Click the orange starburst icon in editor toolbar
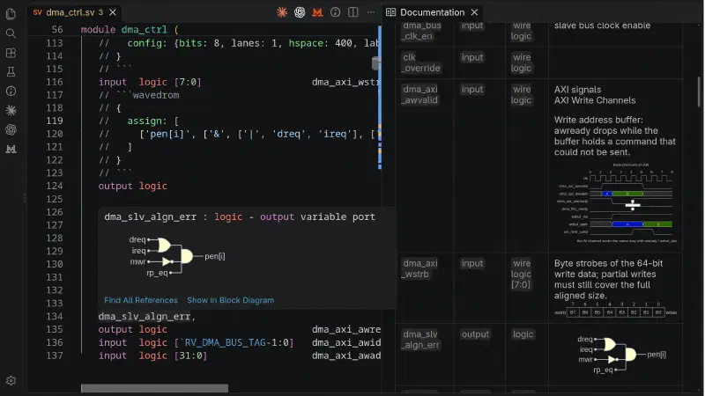 pyautogui.click(x=282, y=12)
